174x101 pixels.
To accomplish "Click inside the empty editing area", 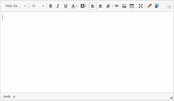I will coord(87,52).
